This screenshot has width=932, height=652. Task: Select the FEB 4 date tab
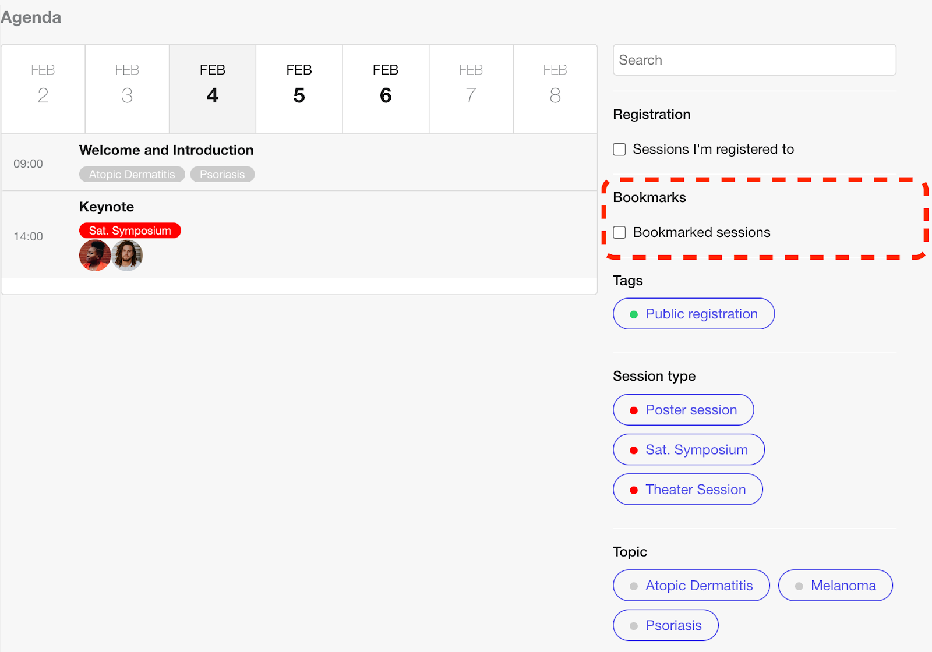tap(213, 89)
